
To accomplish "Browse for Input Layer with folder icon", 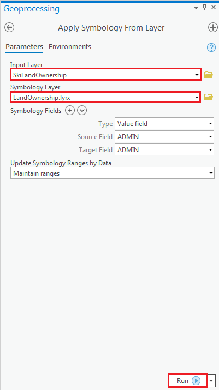I will tap(209, 75).
